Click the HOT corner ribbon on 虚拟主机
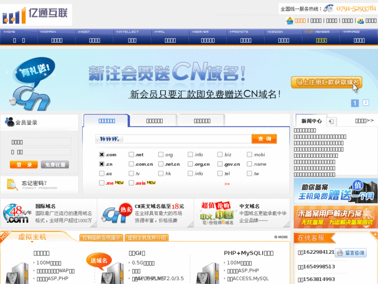Screen dimensions: 378x284 pyautogui.click(x=4, y=236)
